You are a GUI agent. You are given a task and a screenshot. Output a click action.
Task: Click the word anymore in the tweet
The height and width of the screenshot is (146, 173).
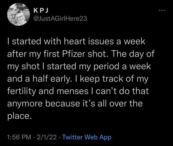[x=25, y=104]
